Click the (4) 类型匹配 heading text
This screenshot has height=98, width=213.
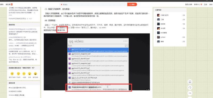tap(50, 20)
